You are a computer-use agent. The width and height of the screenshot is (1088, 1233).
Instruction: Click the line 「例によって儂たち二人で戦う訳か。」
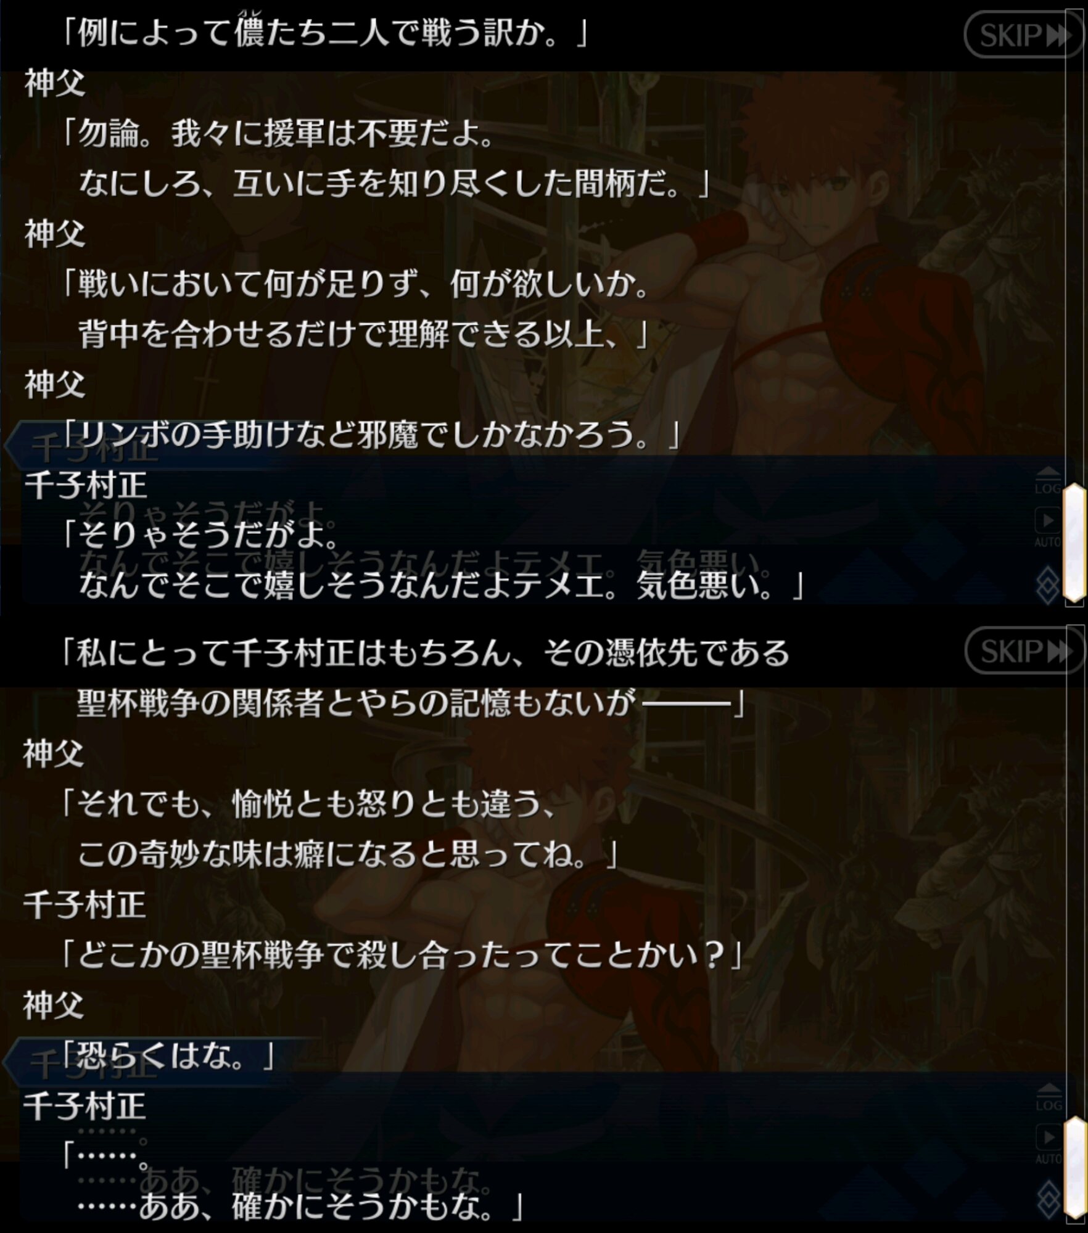coord(324,33)
